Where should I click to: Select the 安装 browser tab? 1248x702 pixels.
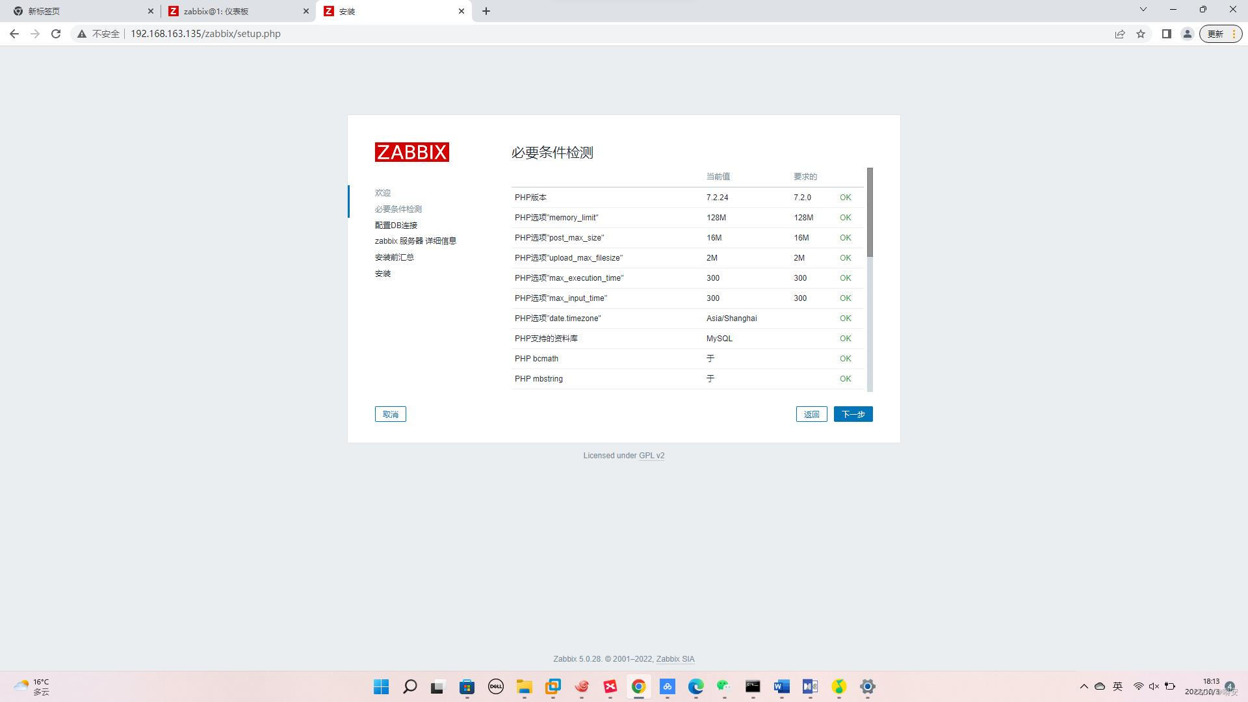[x=393, y=11]
